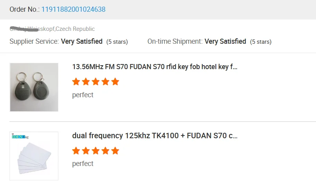Click the '(5 stars)' text beside On-time Shipment

[x=261, y=42]
